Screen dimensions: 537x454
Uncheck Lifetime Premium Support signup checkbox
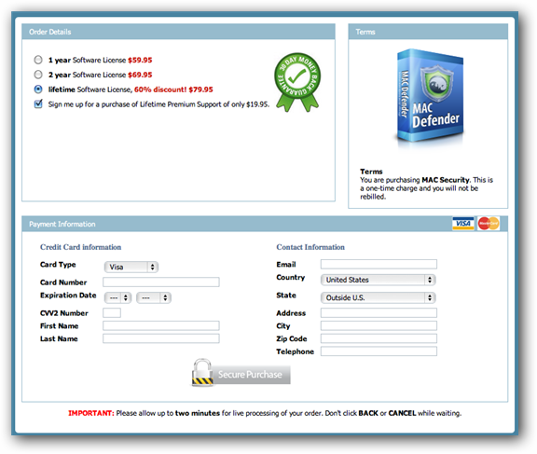coord(38,103)
